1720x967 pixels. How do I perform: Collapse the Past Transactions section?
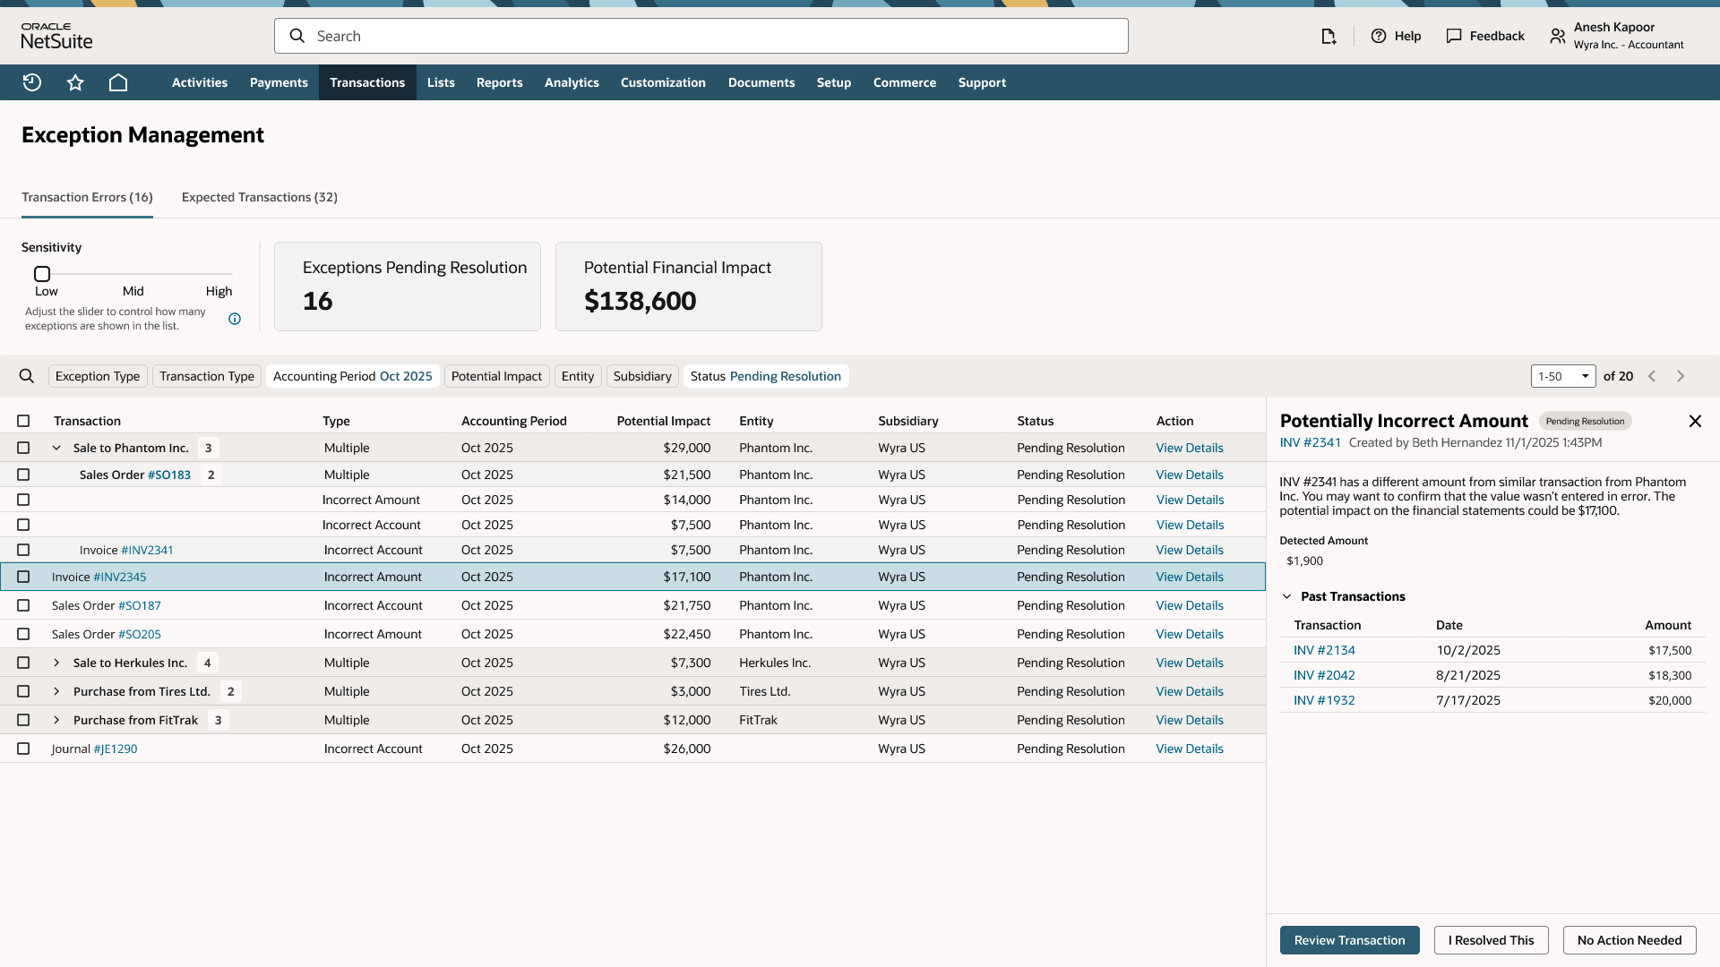(x=1287, y=596)
